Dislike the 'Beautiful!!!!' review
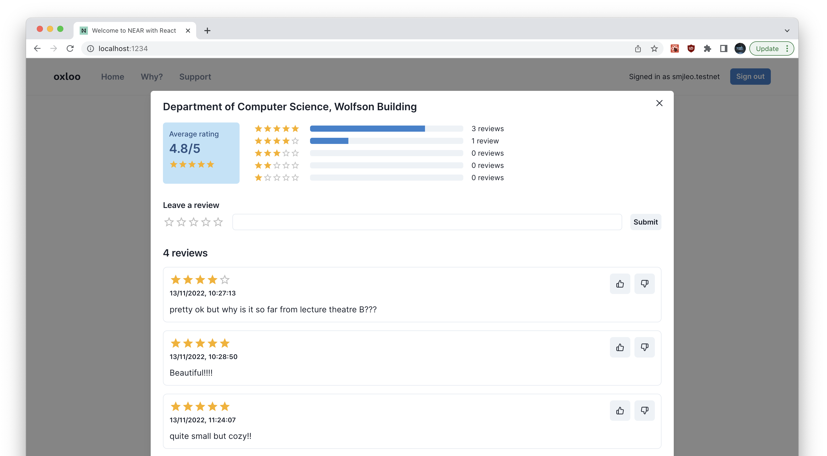This screenshot has height=456, width=827. [644, 347]
